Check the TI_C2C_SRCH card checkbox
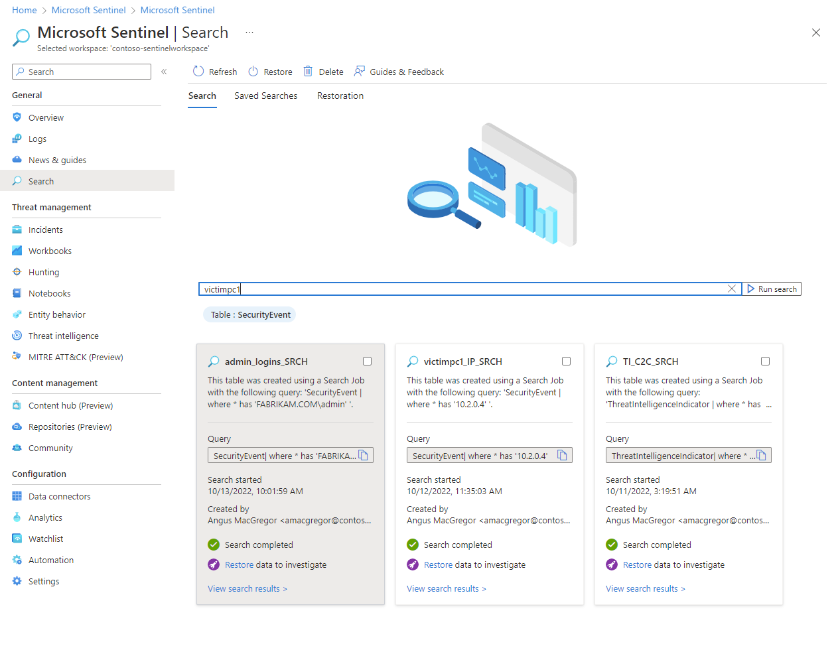The width and height of the screenshot is (840, 658). 765,361
